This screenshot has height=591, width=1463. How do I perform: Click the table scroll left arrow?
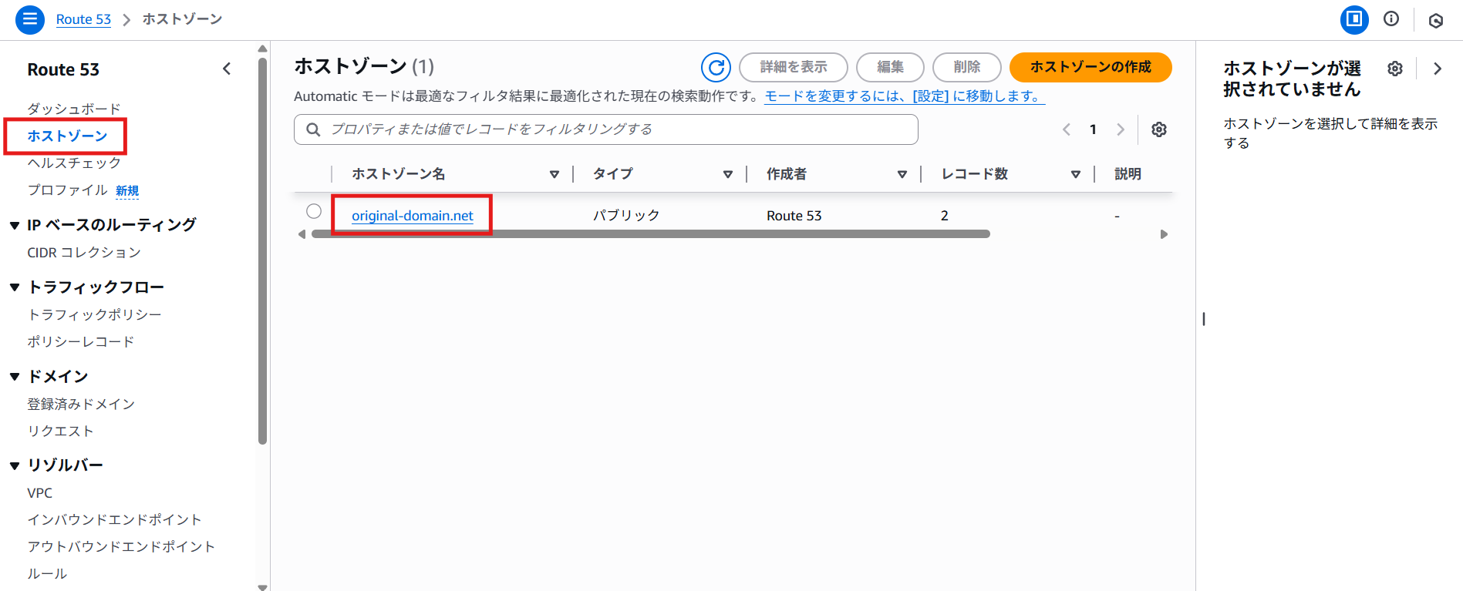click(302, 234)
